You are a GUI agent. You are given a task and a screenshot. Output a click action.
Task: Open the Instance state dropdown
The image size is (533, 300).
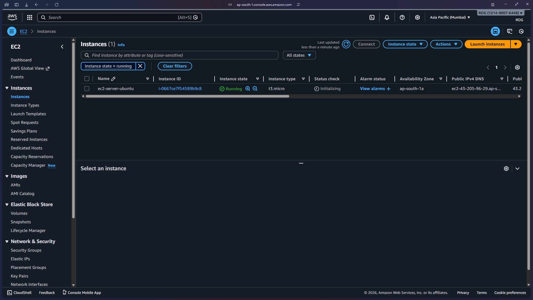pyautogui.click(x=405, y=44)
